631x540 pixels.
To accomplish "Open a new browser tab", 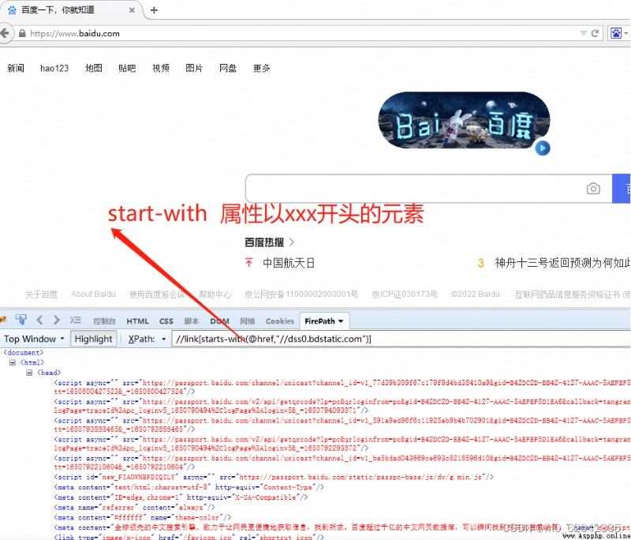I will [154, 10].
